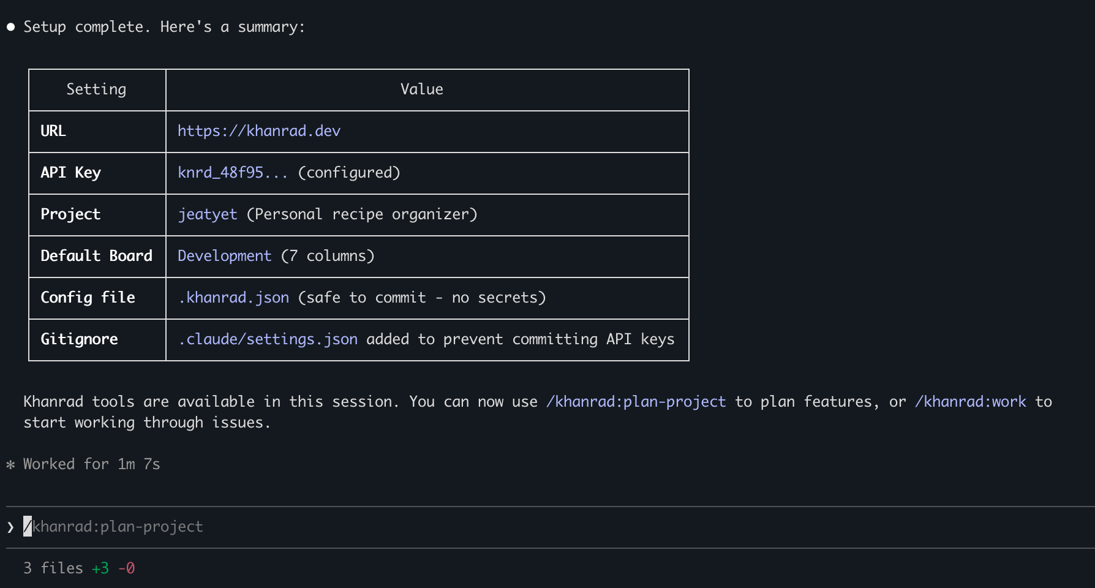Click the green +3 additions count

(100, 568)
